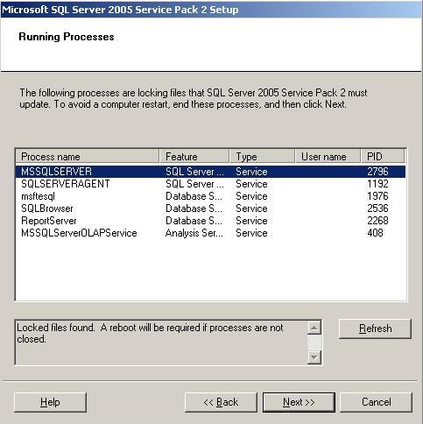Click PID value 2796
This screenshot has width=423, height=424.
click(377, 172)
